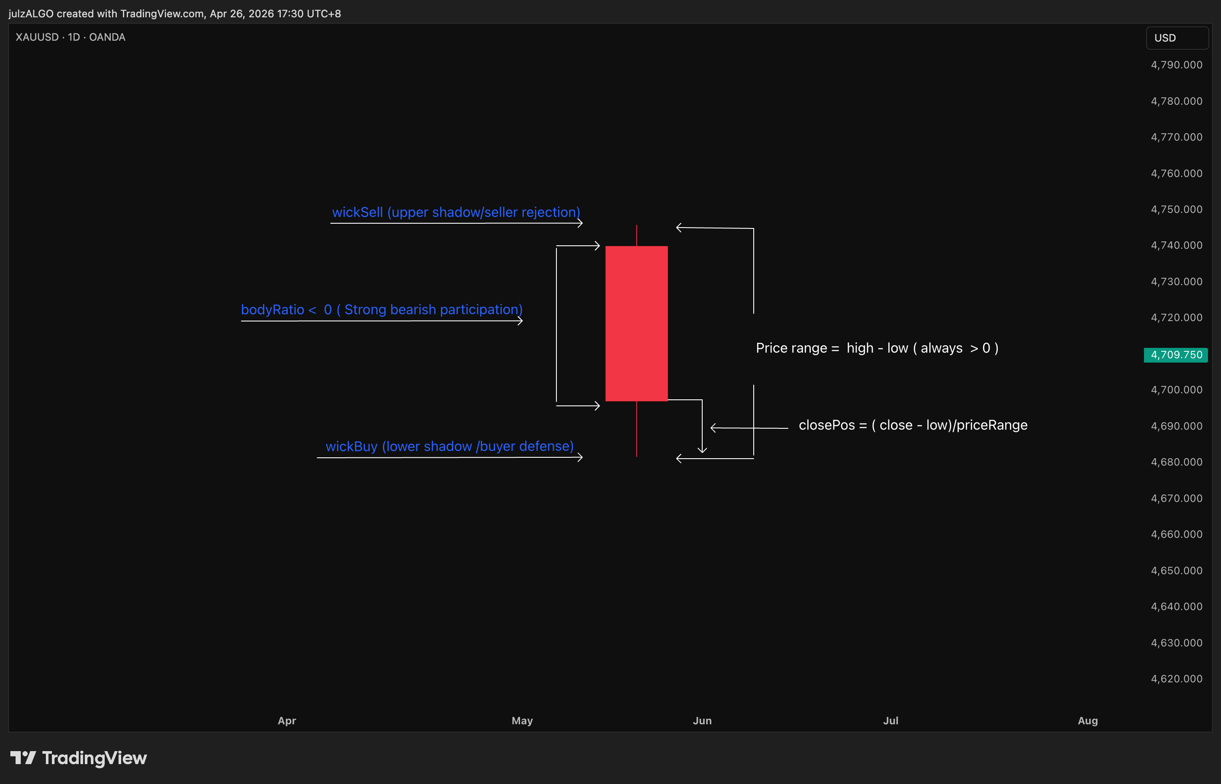Click the TradingView logo
Viewport: 1221px width, 784px height.
[x=79, y=758]
